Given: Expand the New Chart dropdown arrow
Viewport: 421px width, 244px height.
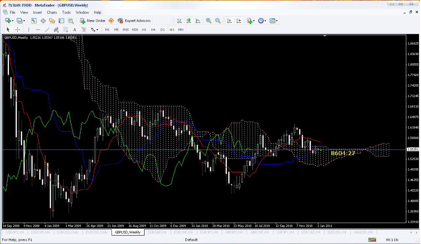Looking at the screenshot, I should (x=13, y=21).
